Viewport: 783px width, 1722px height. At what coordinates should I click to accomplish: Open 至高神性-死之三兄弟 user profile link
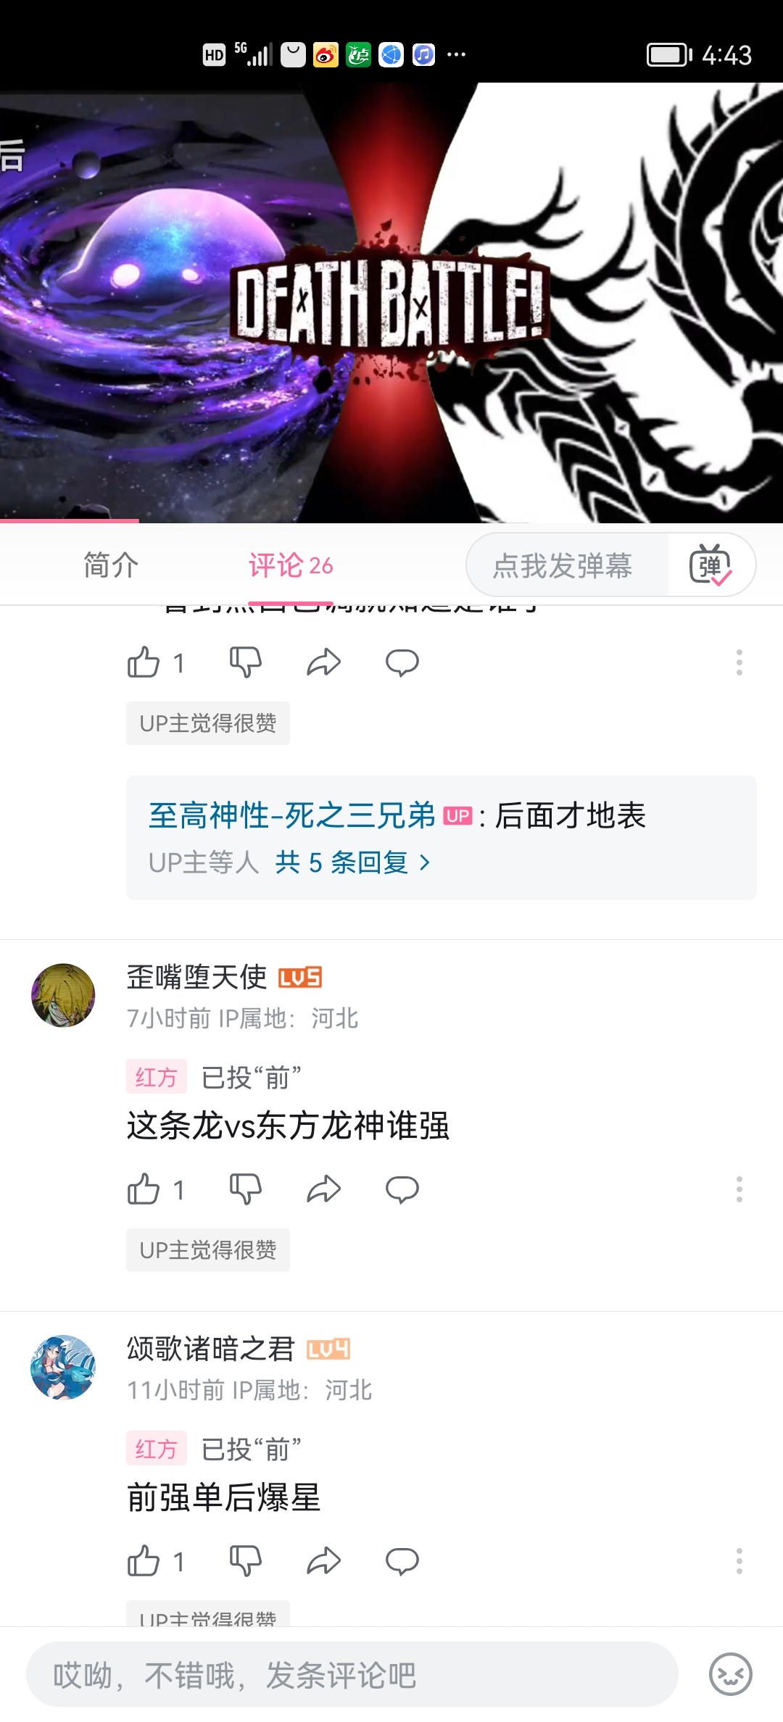291,815
